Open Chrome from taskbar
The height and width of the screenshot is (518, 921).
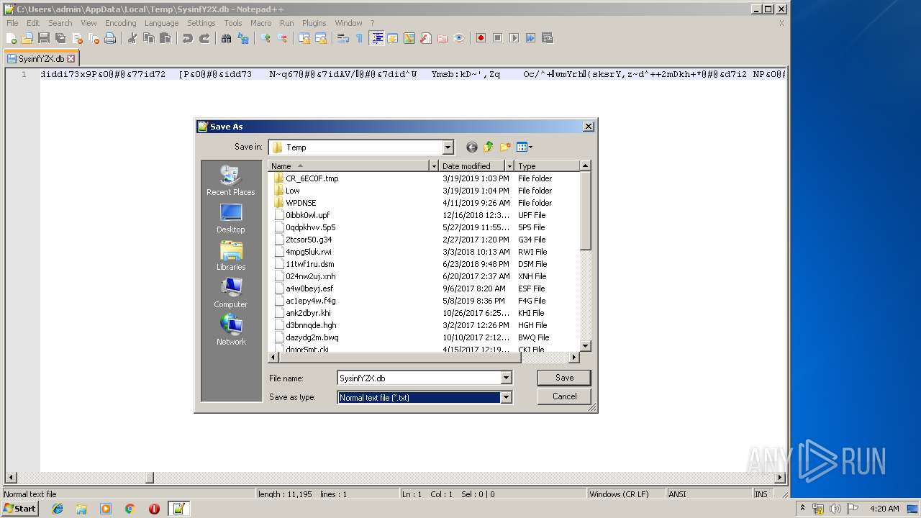(x=130, y=509)
